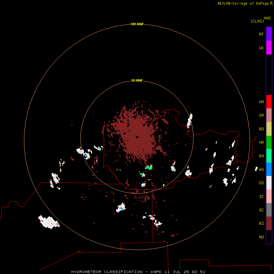
Task: Select the GR legend color block
Action: [x=269, y=115]
